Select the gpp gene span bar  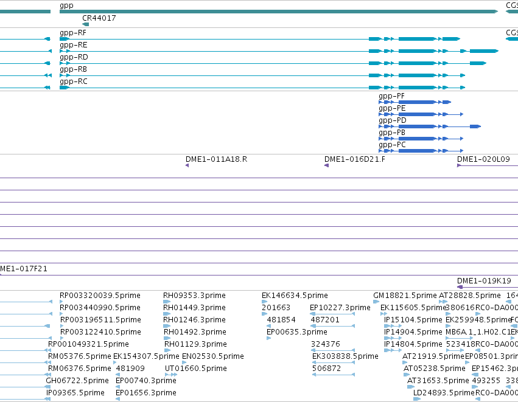(x=279, y=12)
